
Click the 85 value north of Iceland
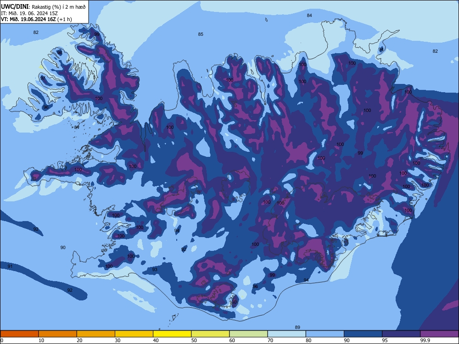pyautogui.click(x=201, y=34)
